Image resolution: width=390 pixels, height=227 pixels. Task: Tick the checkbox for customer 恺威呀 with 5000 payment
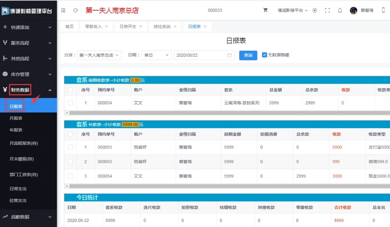(70, 147)
